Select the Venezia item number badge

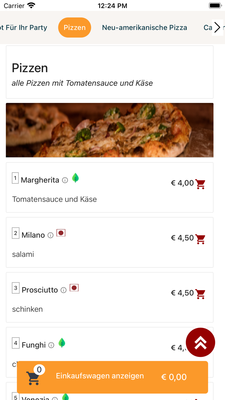click(15, 397)
